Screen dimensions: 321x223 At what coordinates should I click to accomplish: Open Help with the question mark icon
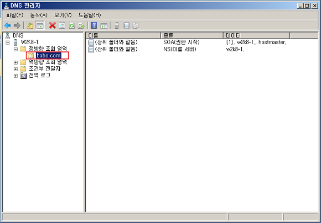tap(94, 25)
